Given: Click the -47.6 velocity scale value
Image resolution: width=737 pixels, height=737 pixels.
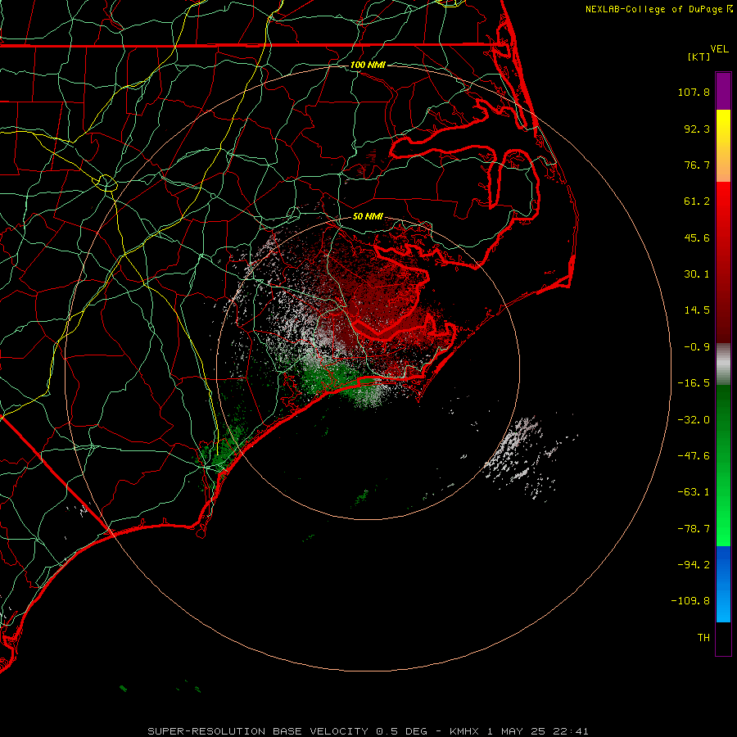Looking at the screenshot, I should 694,456.
